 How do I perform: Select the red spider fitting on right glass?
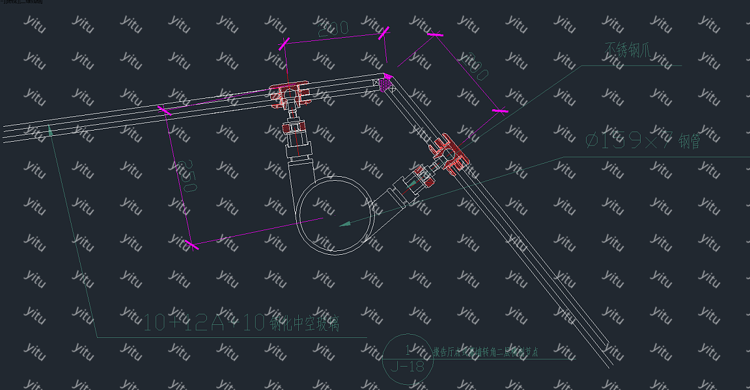(x=449, y=153)
